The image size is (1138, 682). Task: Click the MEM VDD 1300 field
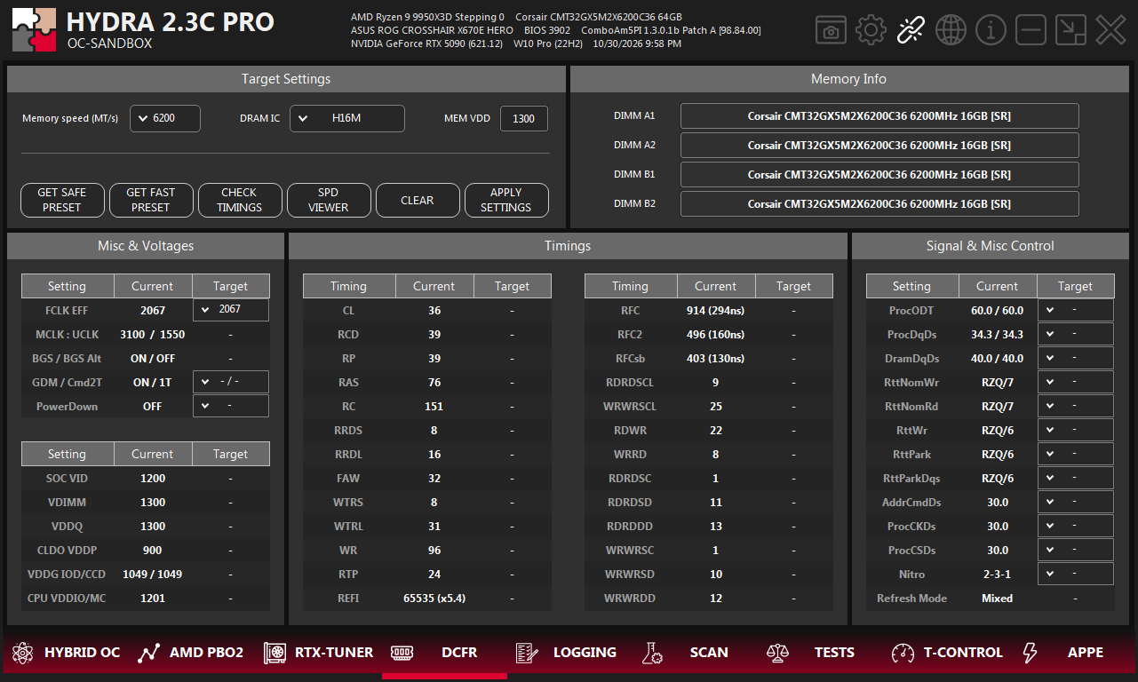pos(524,118)
